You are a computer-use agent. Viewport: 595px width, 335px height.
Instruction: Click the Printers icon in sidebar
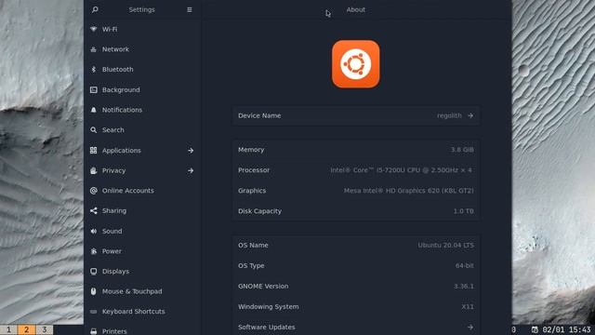click(x=93, y=331)
